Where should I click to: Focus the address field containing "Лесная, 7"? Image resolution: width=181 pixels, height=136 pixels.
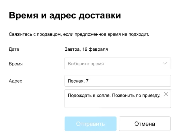118,81
